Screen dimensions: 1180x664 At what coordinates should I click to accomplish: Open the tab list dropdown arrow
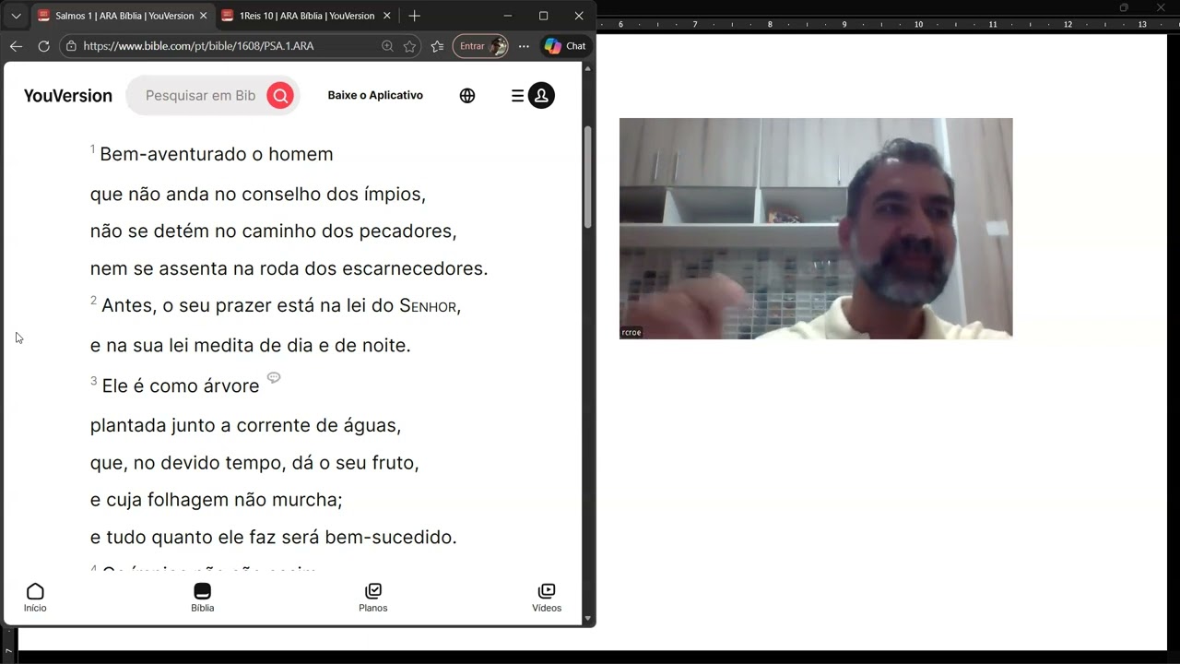(x=16, y=16)
